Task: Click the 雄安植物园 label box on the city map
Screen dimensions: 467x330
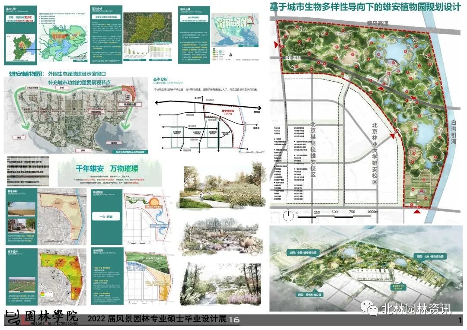Action: click(130, 105)
